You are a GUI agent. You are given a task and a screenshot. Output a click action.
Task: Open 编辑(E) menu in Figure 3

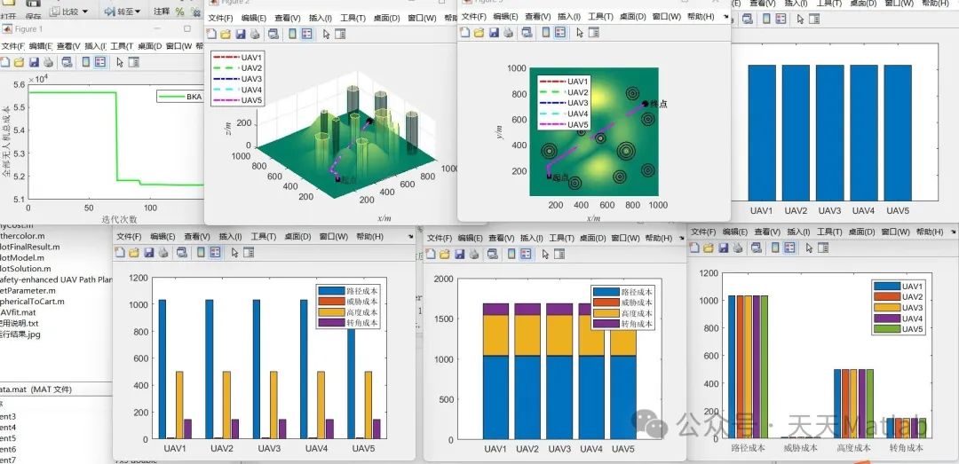tap(505, 17)
